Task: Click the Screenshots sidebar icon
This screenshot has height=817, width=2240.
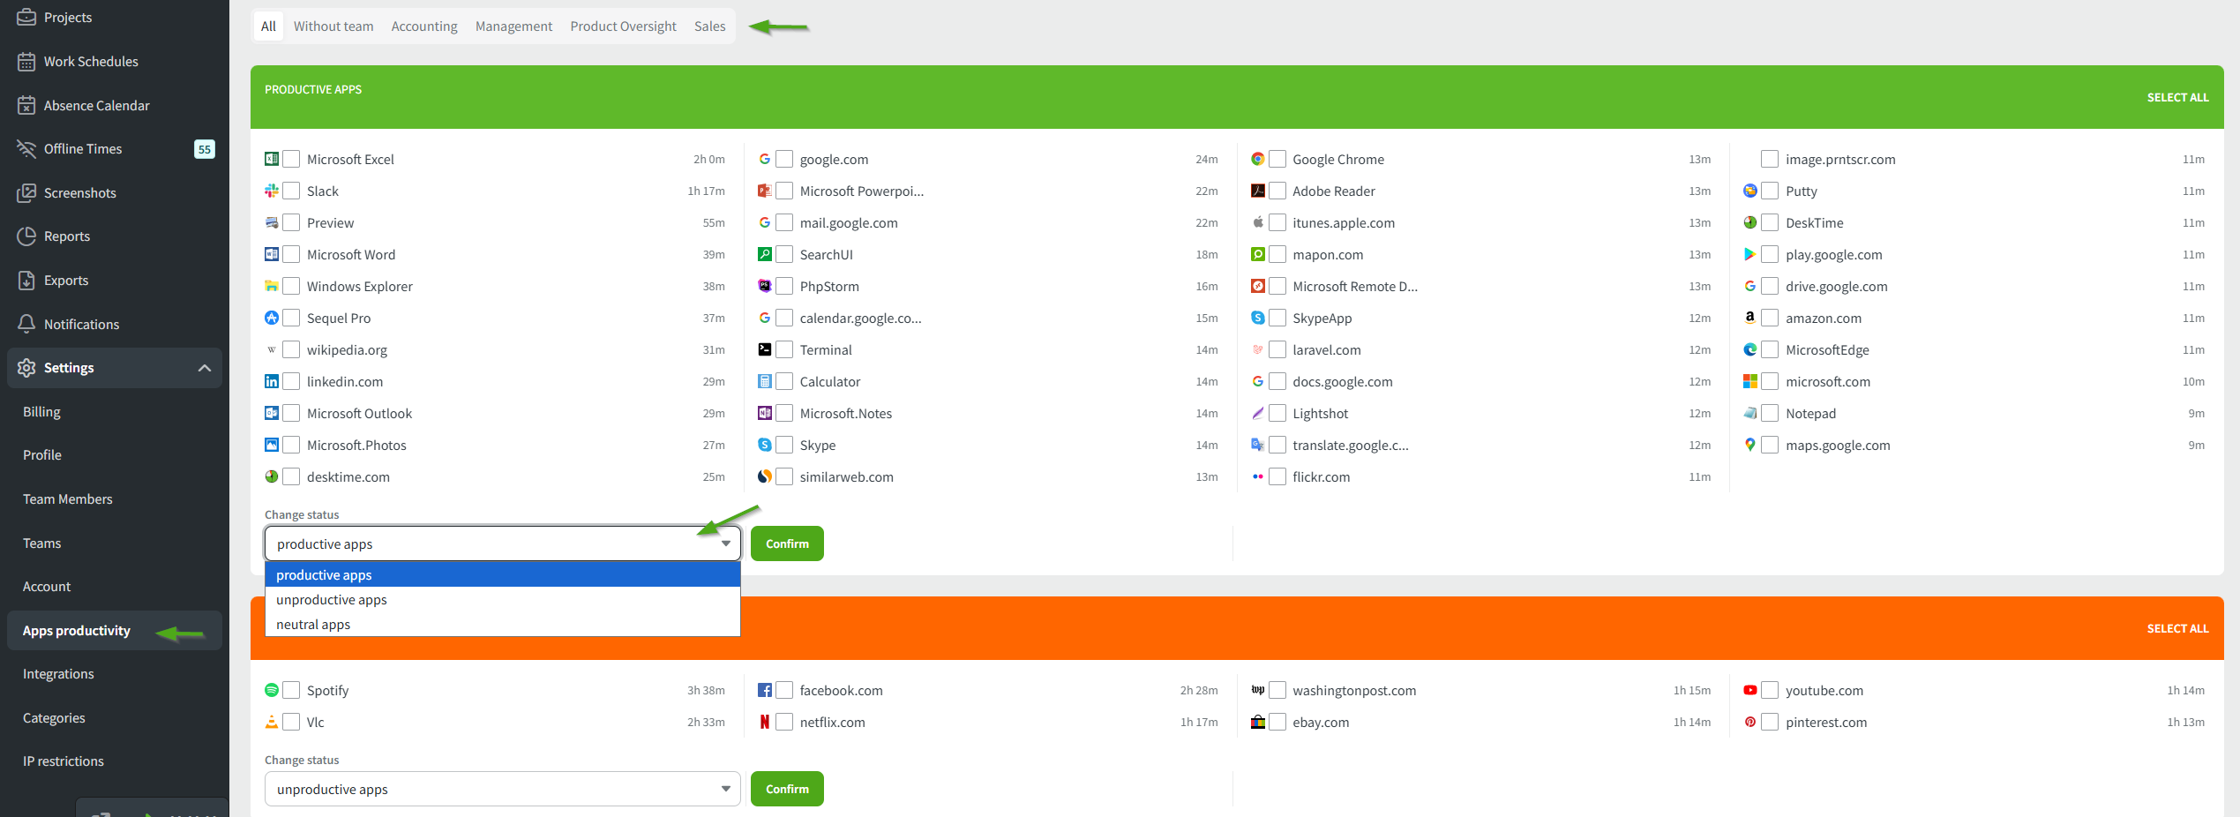Action: coord(26,192)
